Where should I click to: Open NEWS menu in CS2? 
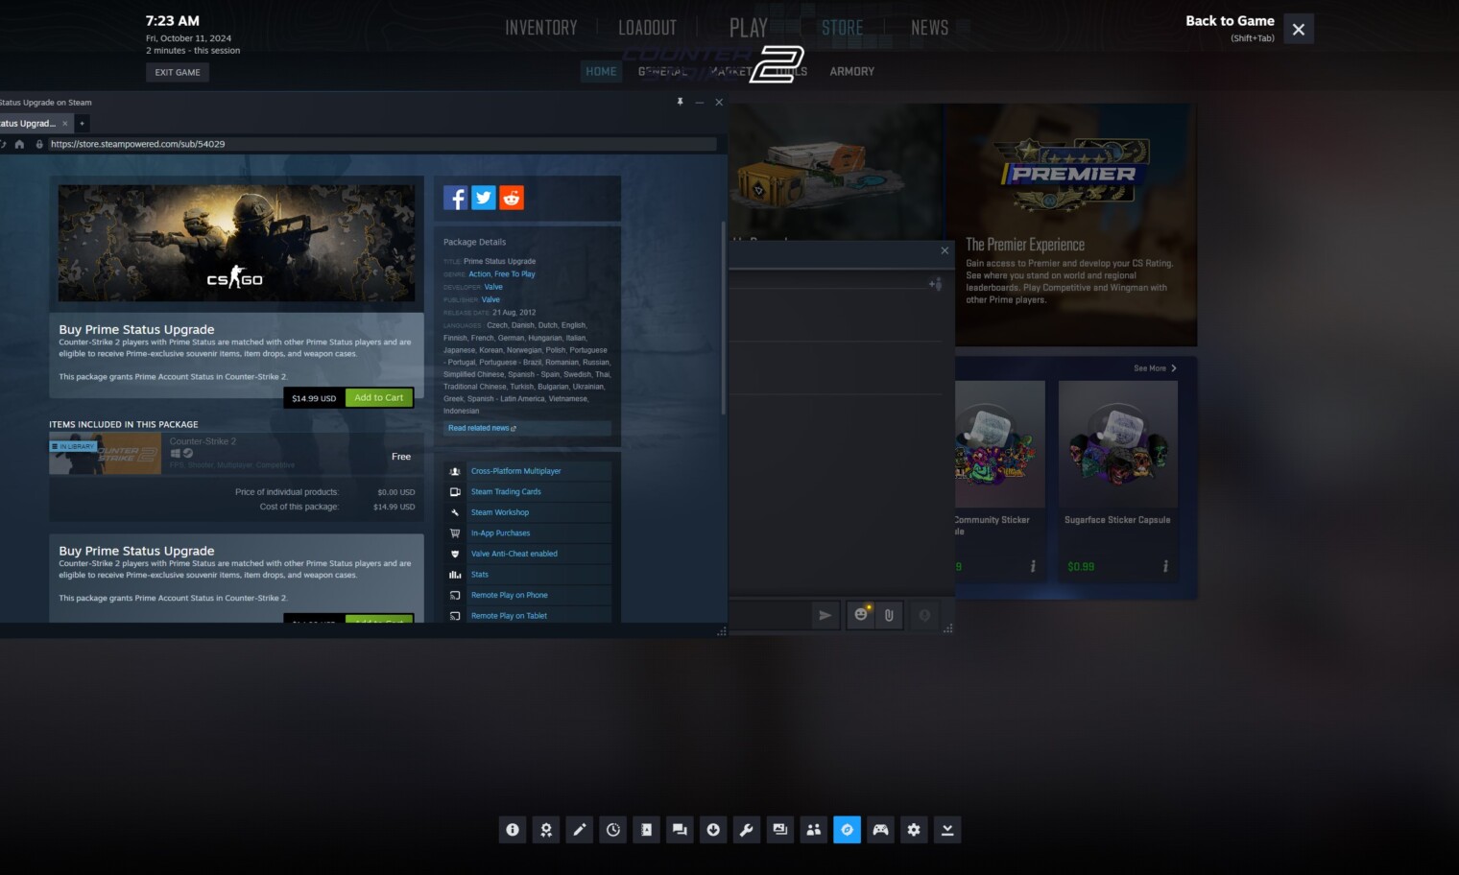pos(930,28)
